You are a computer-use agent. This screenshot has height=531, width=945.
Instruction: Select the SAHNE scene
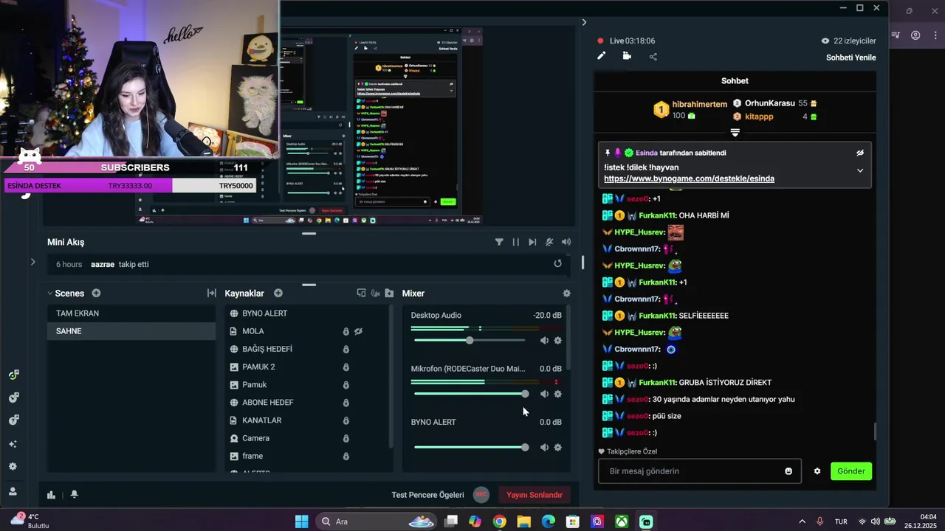click(x=131, y=331)
